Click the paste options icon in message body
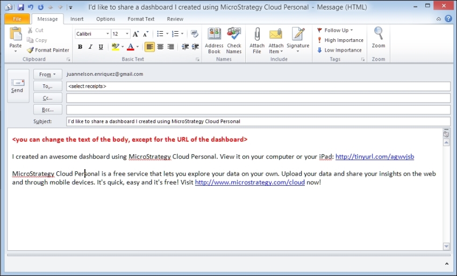Viewport: 457px width, 276px height. tap(446, 134)
